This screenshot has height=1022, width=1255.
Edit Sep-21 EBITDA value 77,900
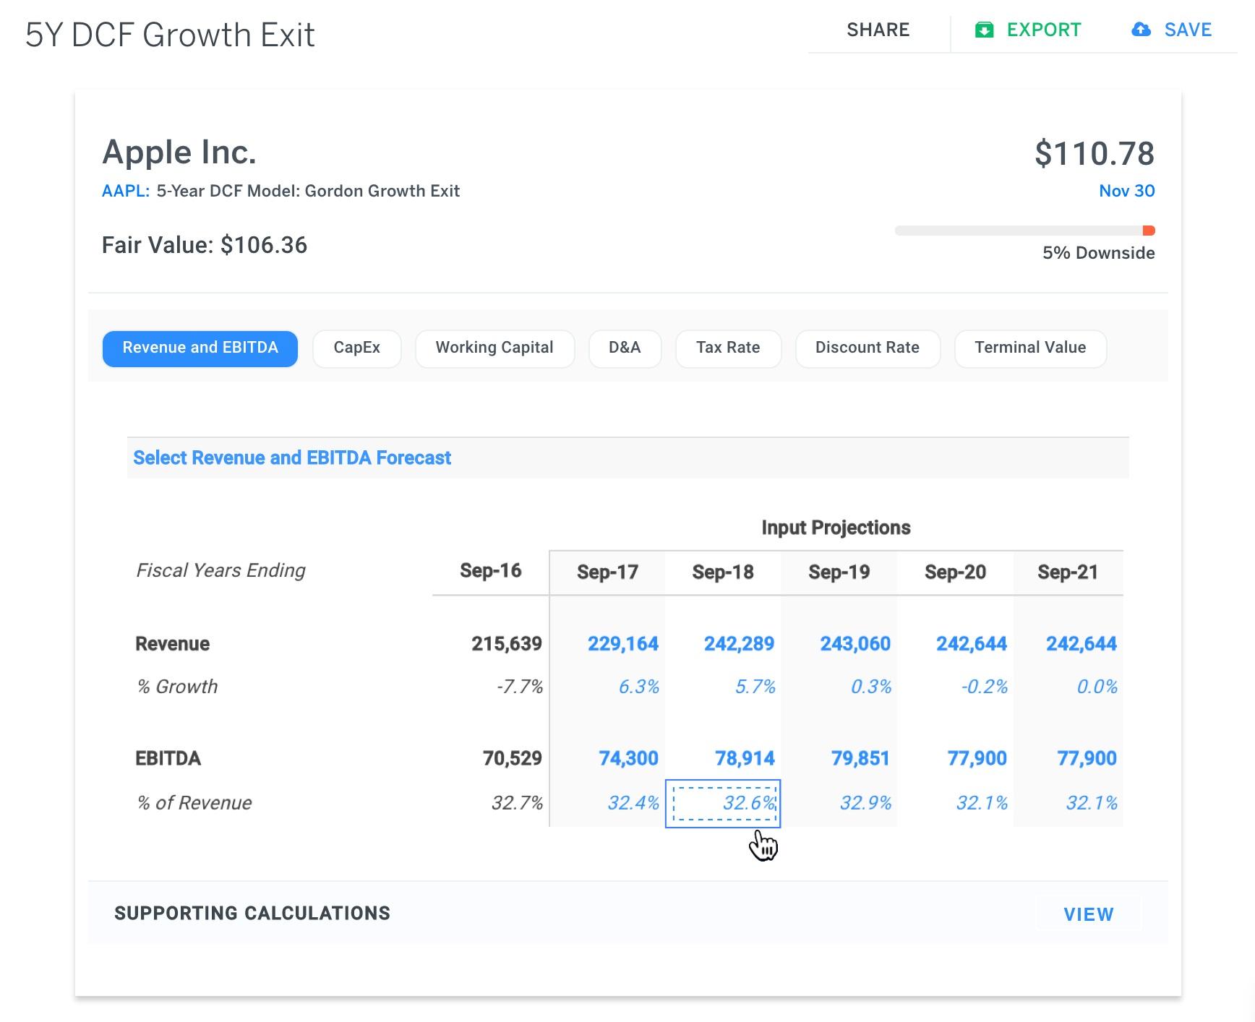coord(1087,759)
